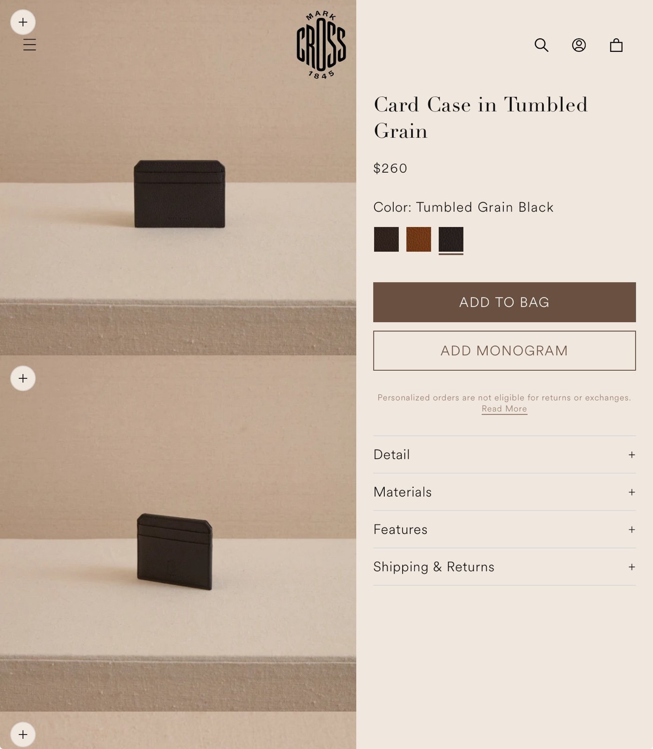Expand the Features section
The height and width of the screenshot is (749, 653).
[504, 529]
